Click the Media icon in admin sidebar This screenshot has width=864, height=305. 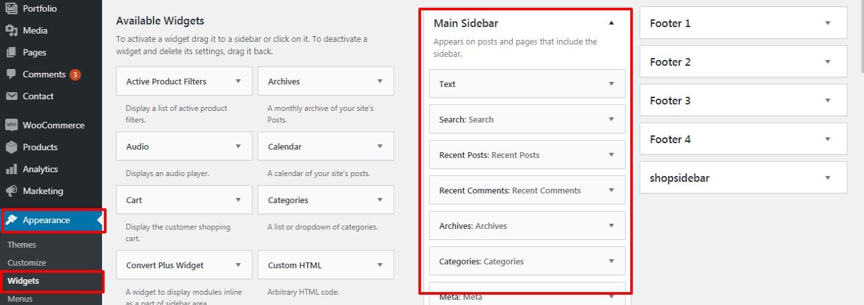[11, 30]
